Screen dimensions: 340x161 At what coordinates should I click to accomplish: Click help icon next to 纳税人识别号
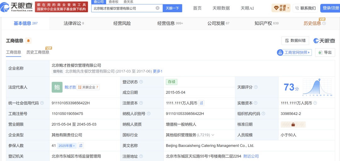click(149, 114)
